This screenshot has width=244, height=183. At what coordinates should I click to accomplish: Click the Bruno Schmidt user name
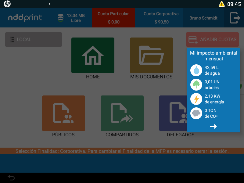click(x=203, y=18)
